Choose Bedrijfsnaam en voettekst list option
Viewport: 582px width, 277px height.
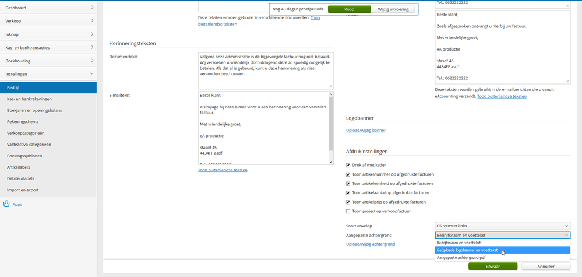click(x=503, y=243)
